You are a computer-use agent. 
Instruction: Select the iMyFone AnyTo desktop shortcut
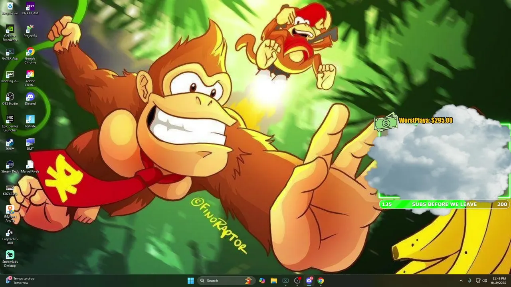[x=10, y=214]
